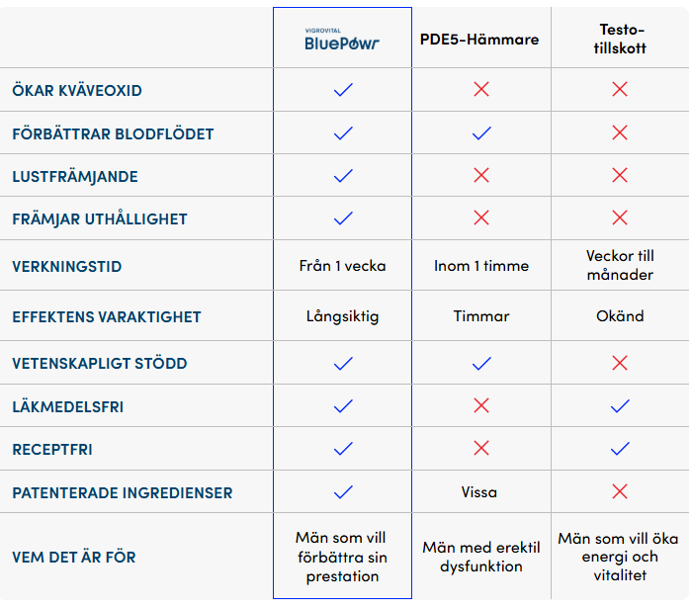The image size is (692, 608).
Task: Select the Testo-tillskott column header
Action: pyautogui.click(x=620, y=39)
